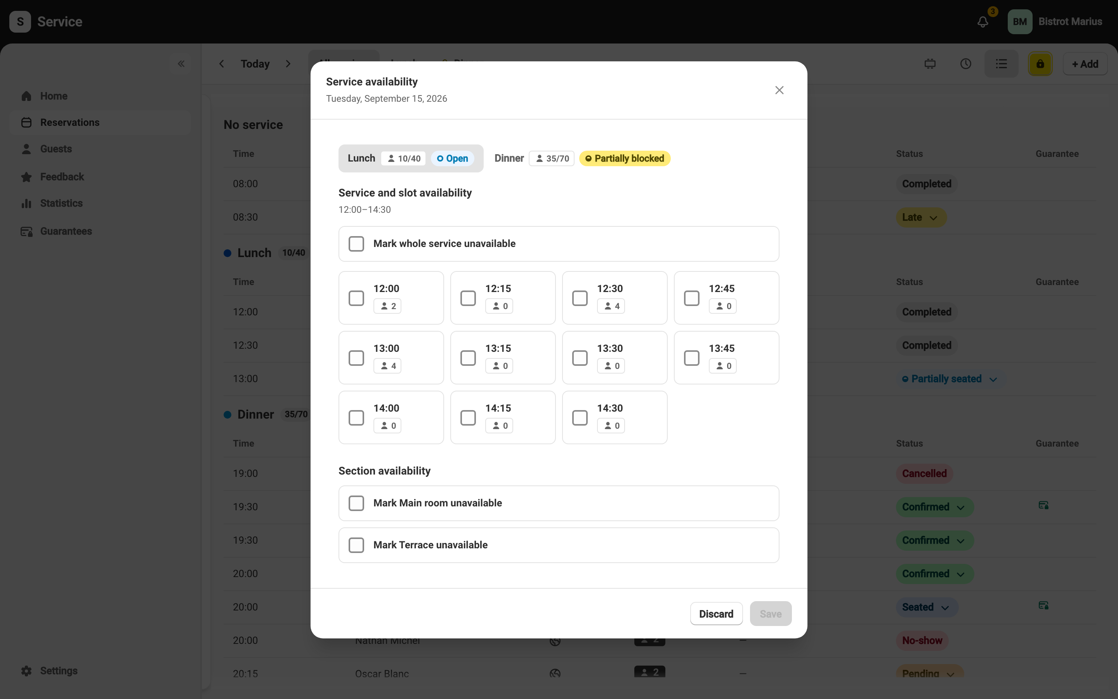Check the 12:30 slot checkbox
This screenshot has width=1118, height=699.
580,298
